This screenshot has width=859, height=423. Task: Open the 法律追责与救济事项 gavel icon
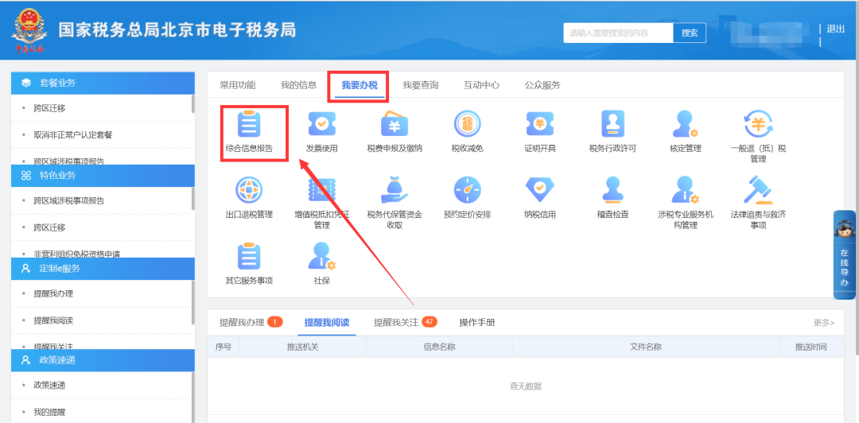coord(758,190)
